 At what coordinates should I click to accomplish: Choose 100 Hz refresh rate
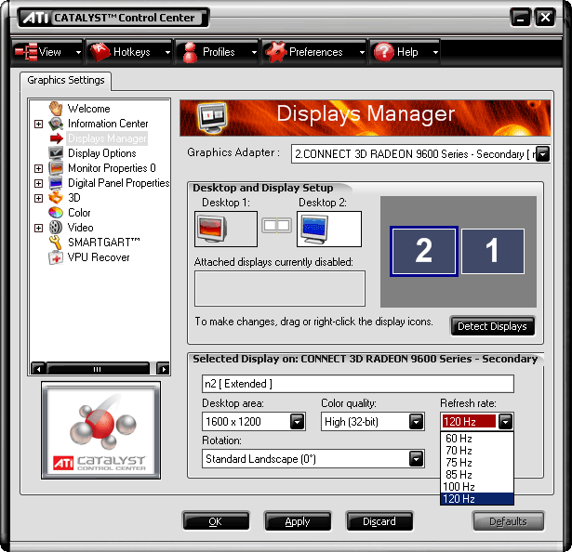point(477,486)
